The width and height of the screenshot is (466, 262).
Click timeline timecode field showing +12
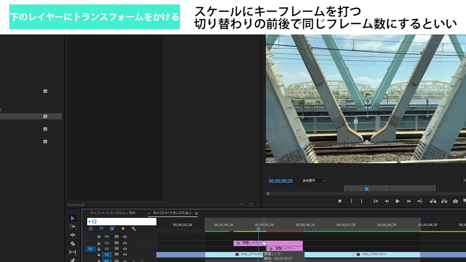tap(122, 221)
